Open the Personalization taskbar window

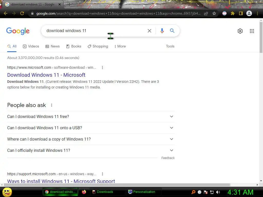pyautogui.click(x=144, y=192)
